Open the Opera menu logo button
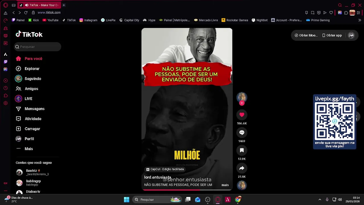Screen dimensions: 364x205 tap(5, 5)
